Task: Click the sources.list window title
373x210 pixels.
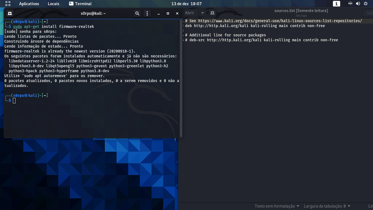Action: (301, 11)
